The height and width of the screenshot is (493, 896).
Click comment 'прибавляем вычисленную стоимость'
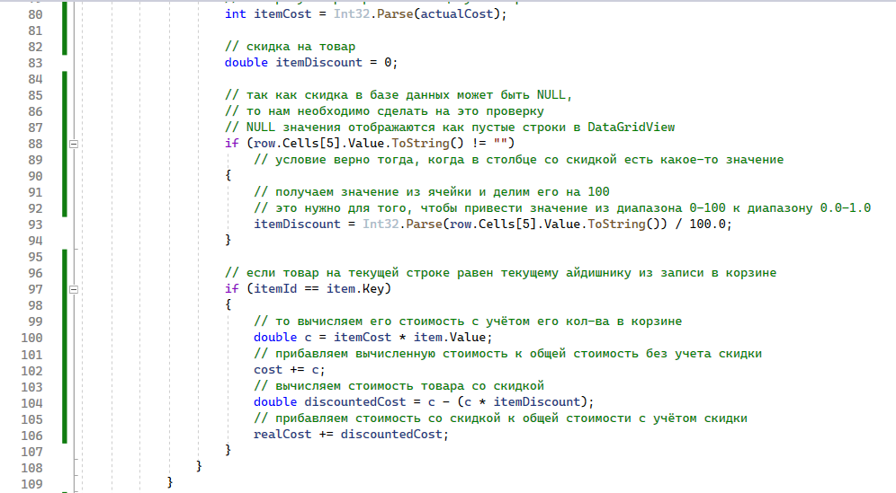pyautogui.click(x=507, y=353)
